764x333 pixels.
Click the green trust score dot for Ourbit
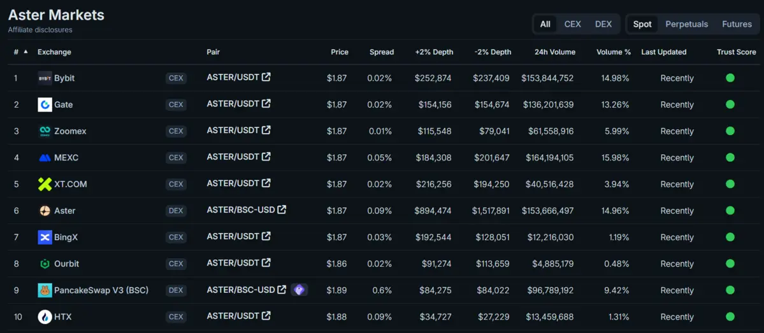pos(730,264)
